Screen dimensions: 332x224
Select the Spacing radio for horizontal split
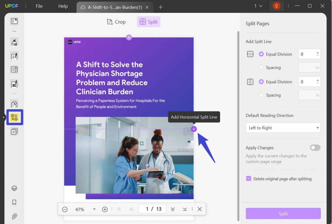pos(261,67)
